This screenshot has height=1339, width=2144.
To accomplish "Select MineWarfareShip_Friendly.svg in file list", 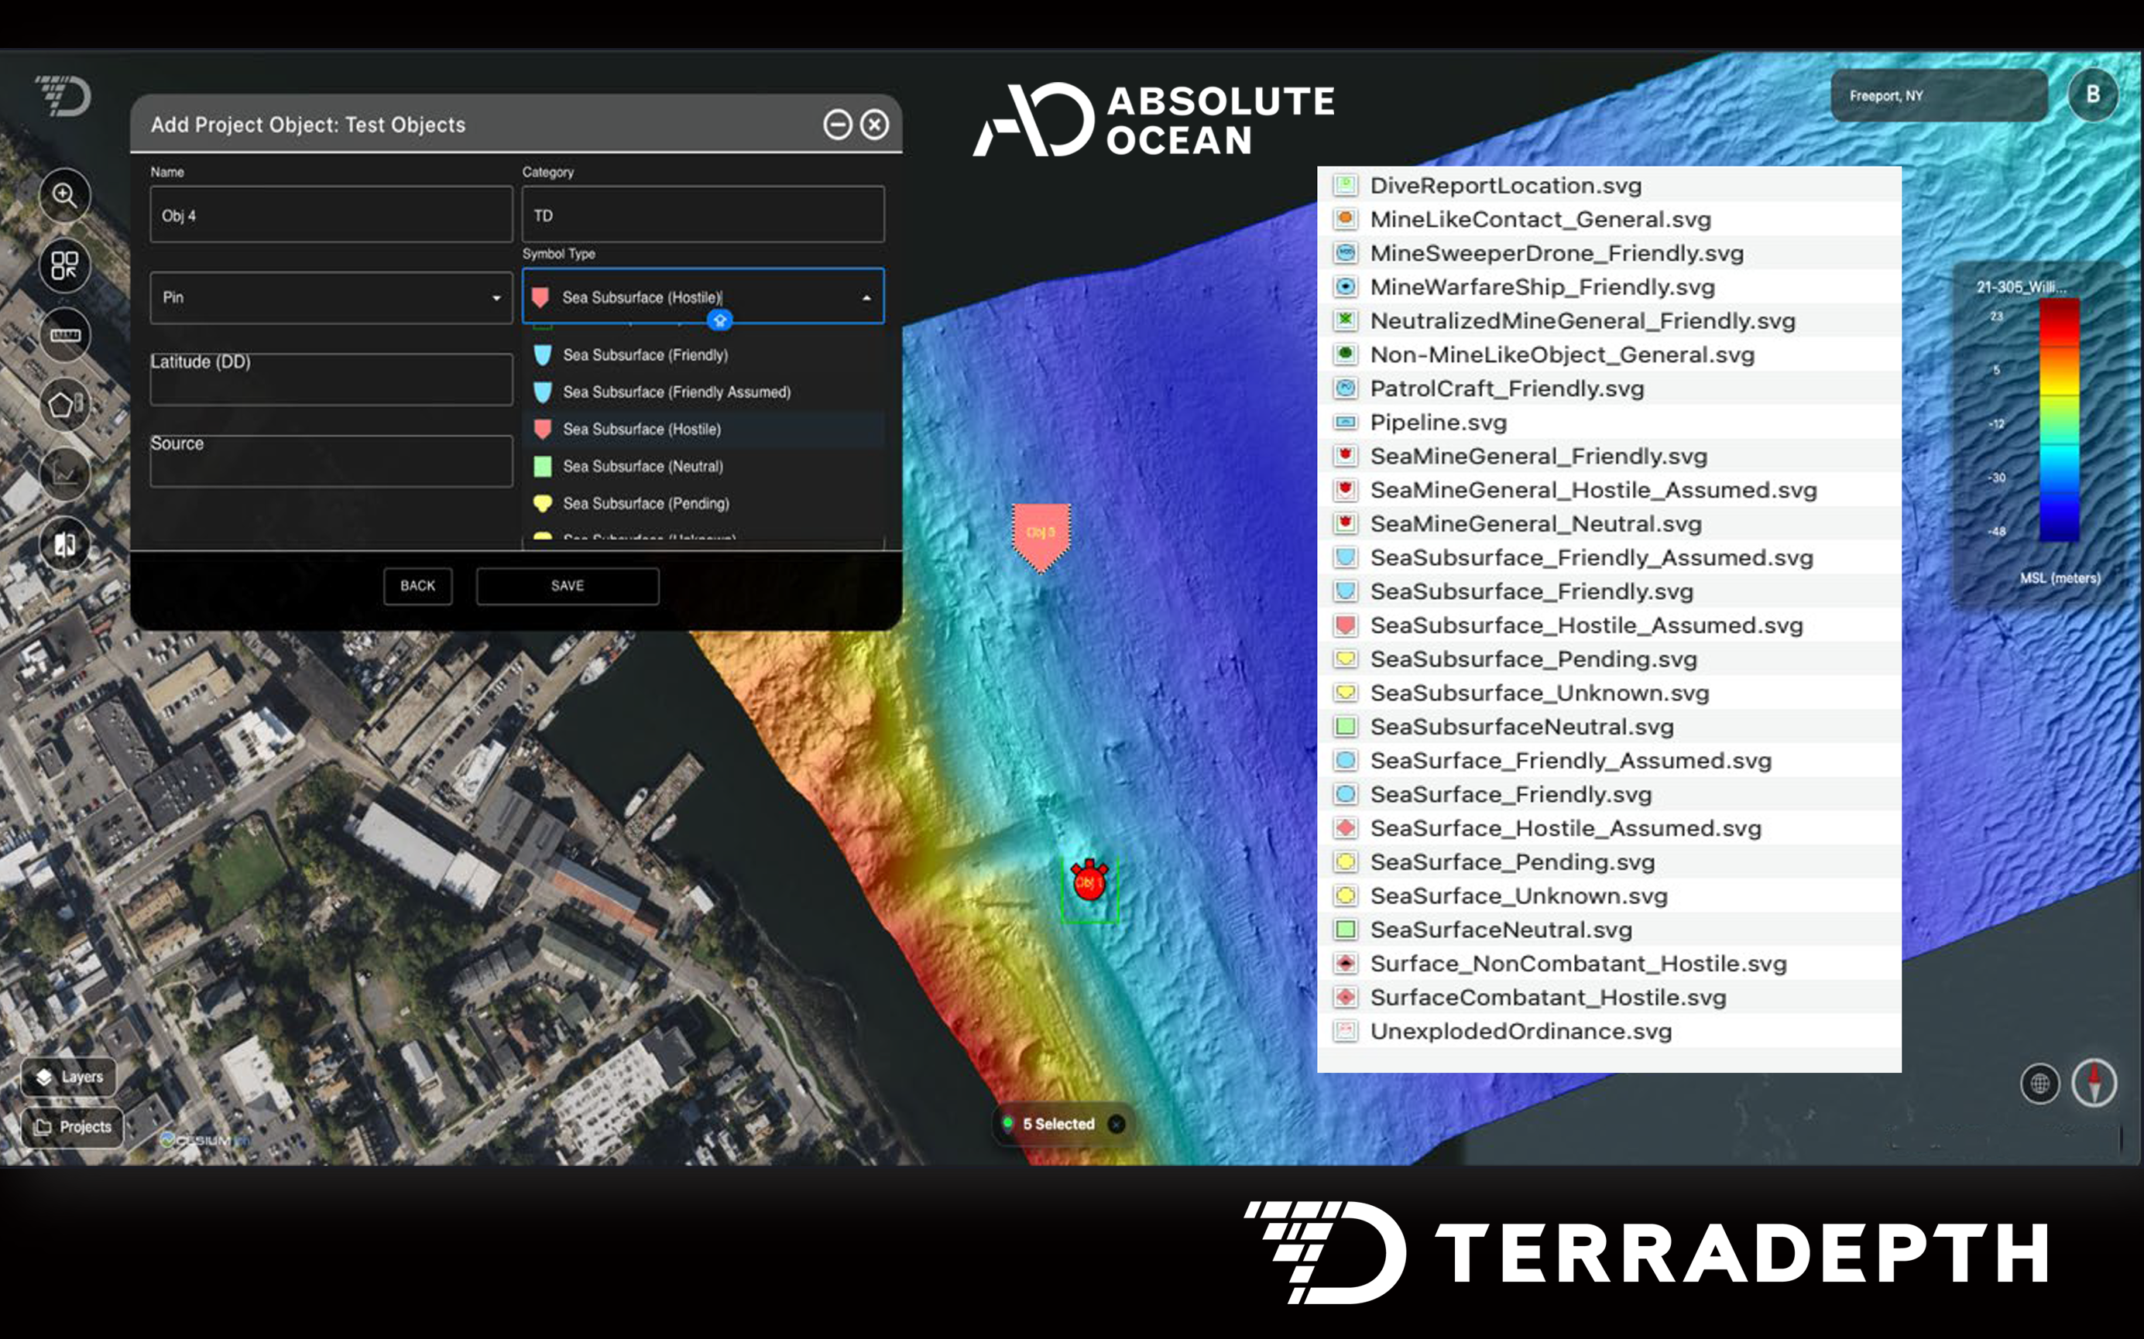I will click(x=1610, y=287).
